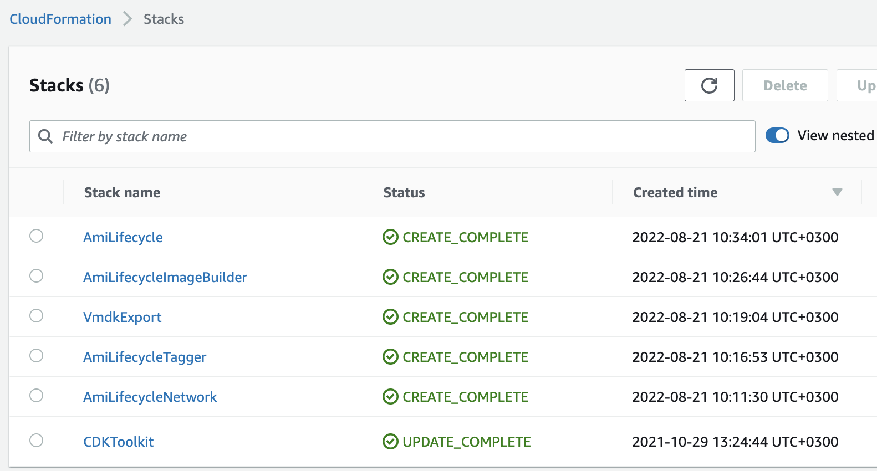Click the breadcrumb chevron separator
This screenshot has height=471, width=877.
(128, 19)
